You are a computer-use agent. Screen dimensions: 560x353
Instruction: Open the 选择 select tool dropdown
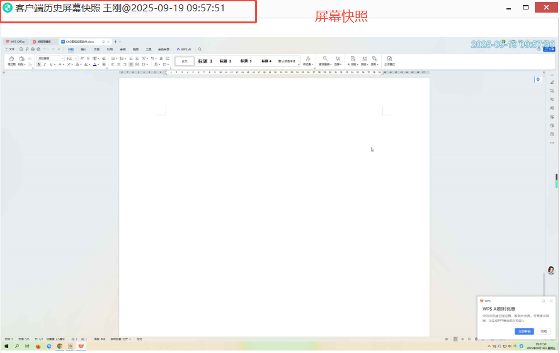(338, 61)
